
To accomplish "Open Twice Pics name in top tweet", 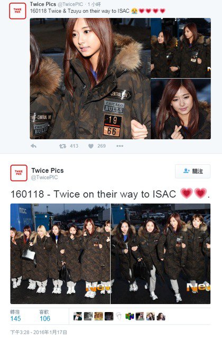I will (x=43, y=4).
